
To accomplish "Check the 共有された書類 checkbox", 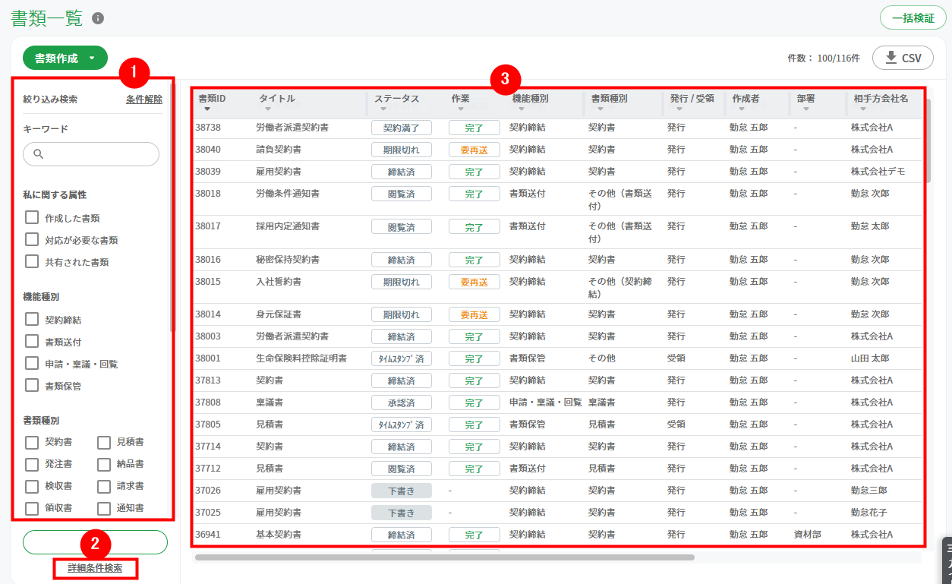I will pos(32,261).
